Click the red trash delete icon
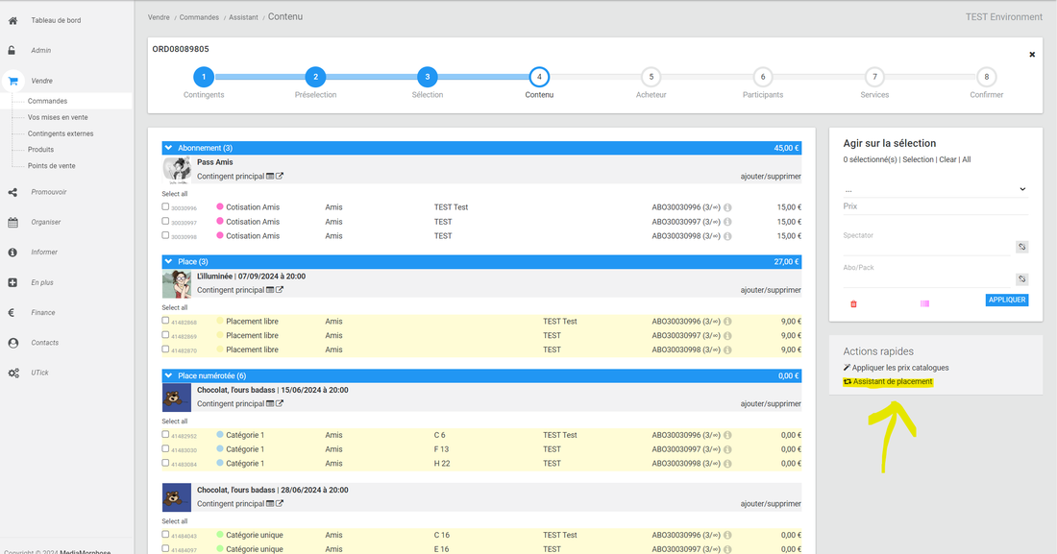Screen dimensions: 1057x554 (853, 303)
